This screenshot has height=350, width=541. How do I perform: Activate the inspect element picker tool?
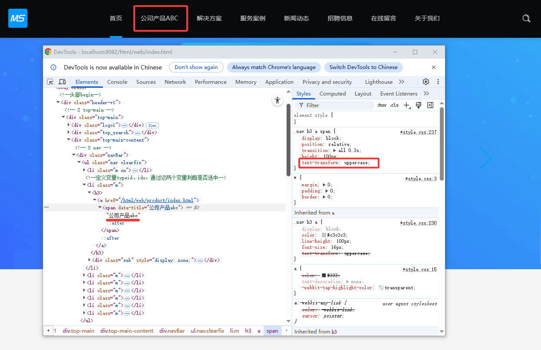point(50,82)
